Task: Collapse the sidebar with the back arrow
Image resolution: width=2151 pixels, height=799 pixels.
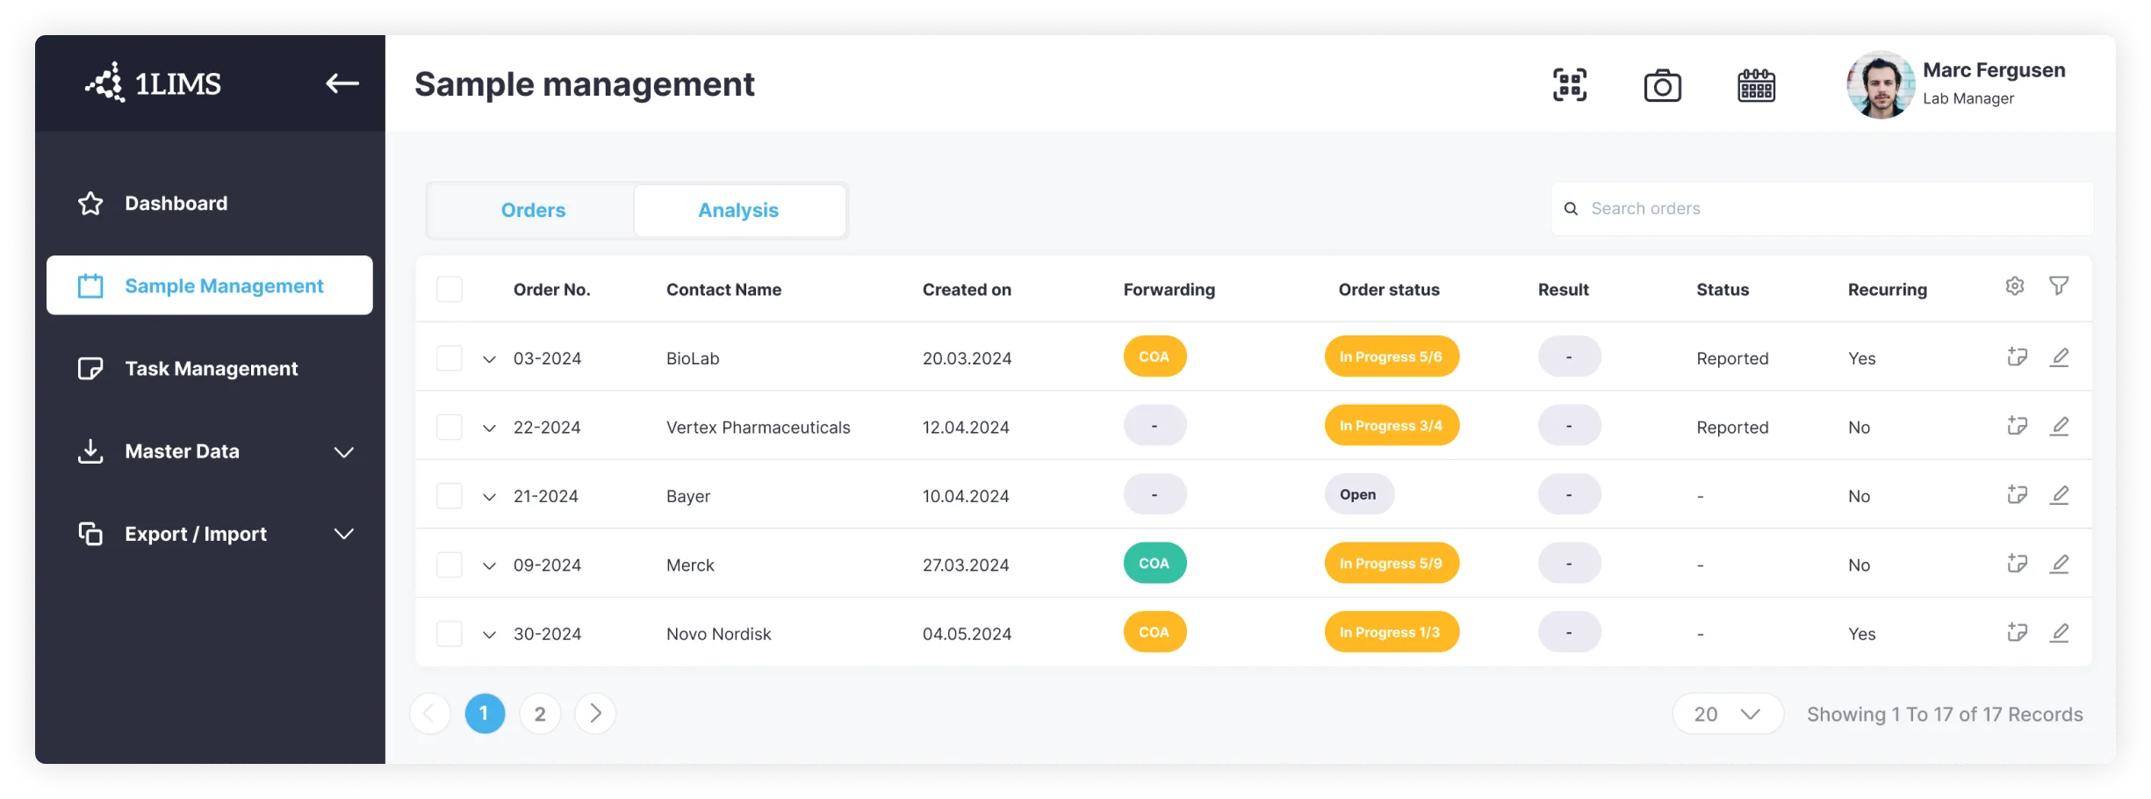Action: pyautogui.click(x=342, y=83)
